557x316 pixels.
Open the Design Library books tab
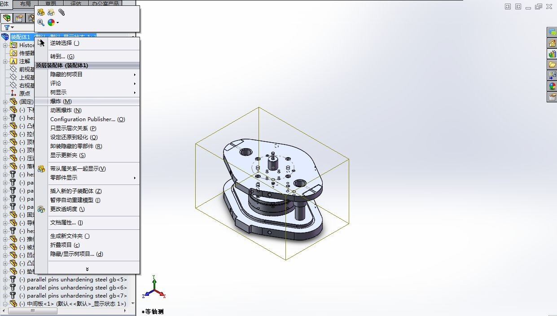pyautogui.click(x=552, y=54)
